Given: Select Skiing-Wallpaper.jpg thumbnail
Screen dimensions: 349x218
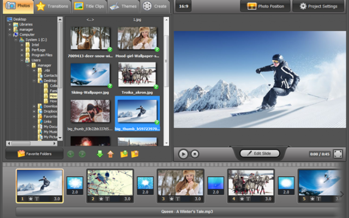Looking at the screenshot, I should click(x=90, y=75).
